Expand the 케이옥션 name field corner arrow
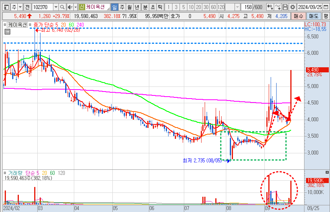The image size is (330, 212). point(108,9)
